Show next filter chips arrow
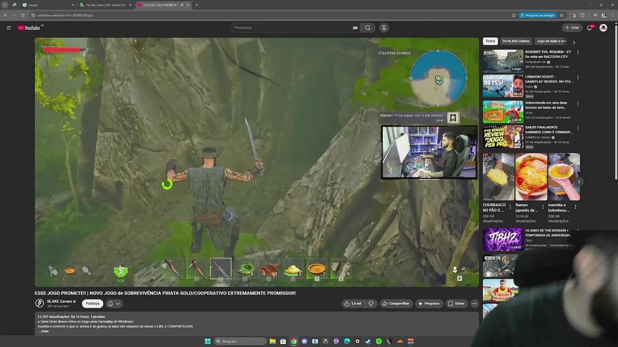Image resolution: width=618 pixels, height=347 pixels. pyautogui.click(x=574, y=42)
